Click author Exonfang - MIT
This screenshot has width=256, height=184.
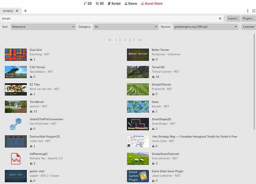pyautogui.click(x=39, y=54)
